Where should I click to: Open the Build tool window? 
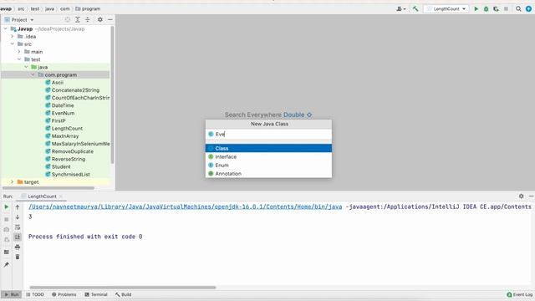coord(123,294)
